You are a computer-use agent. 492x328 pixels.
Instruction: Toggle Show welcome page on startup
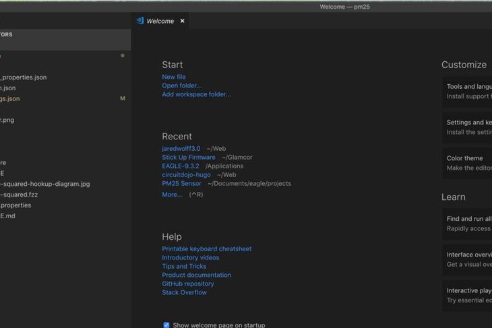point(166,325)
